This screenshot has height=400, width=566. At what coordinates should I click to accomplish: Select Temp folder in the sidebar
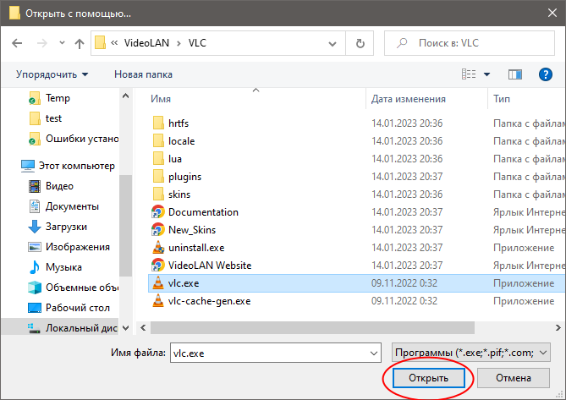pos(58,98)
